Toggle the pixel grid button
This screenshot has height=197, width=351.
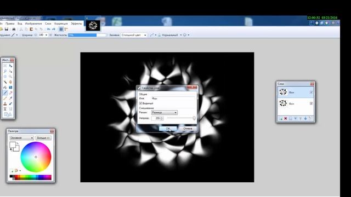pyautogui.click(x=61, y=29)
